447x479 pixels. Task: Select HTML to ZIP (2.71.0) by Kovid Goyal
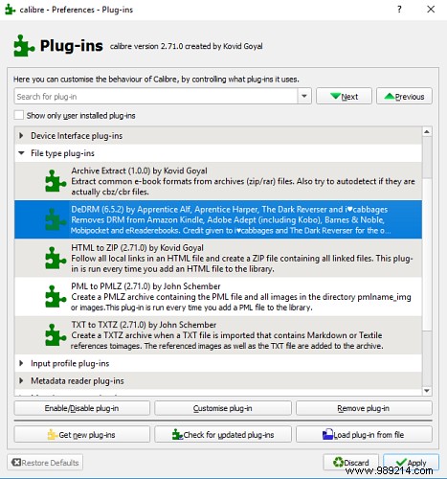coord(218,258)
